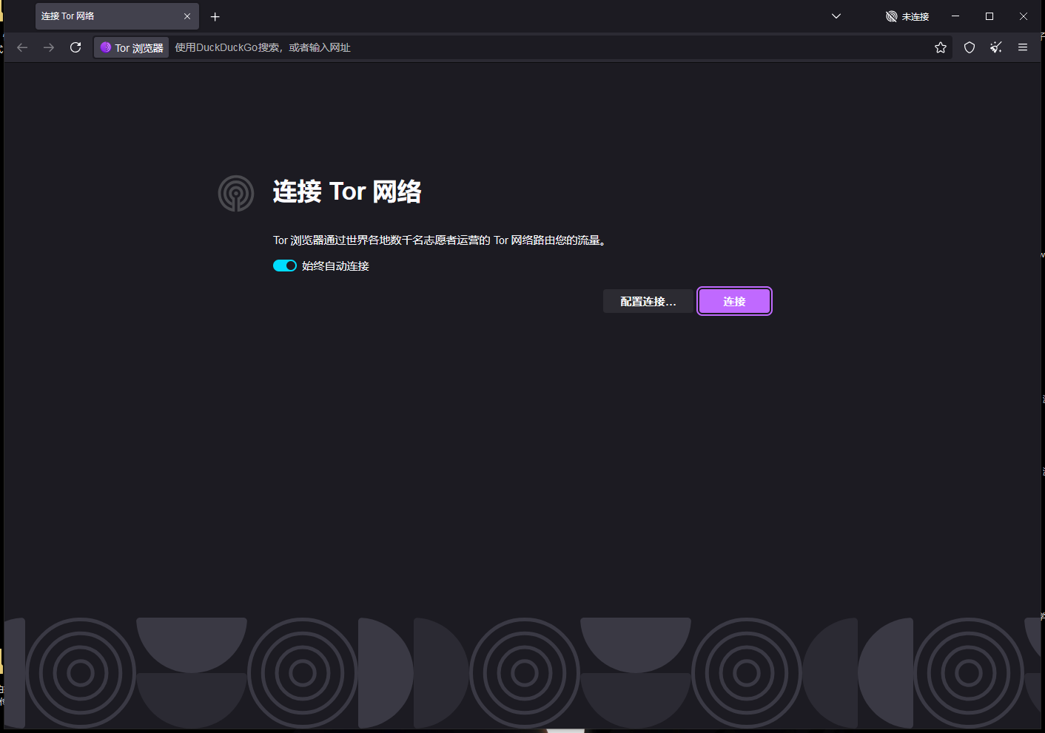Screen dimensions: 1045x733
Task: Select the 连接 Tor 网络 tab
Action: (x=117, y=16)
